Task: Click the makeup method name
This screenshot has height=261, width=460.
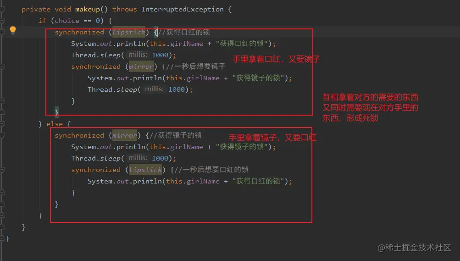Action: pyautogui.click(x=88, y=9)
